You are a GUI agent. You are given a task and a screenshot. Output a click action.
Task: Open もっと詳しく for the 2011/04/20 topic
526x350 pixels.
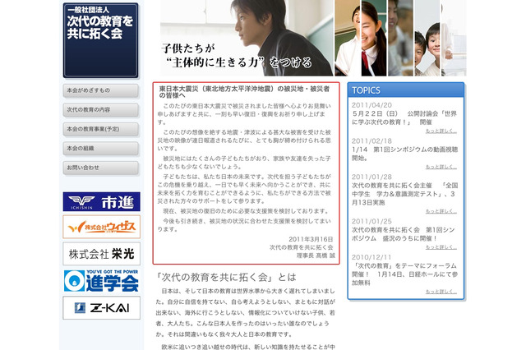(441, 131)
